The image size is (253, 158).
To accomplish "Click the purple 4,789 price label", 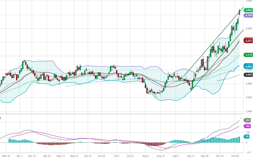I will click(x=248, y=15).
